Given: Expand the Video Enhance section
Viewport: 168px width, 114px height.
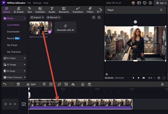Looking at the screenshot, I should pyautogui.click(x=14, y=77).
